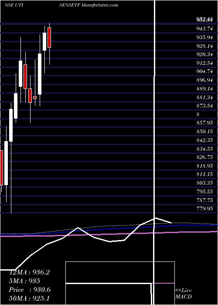Click the 889.14 price axis label

point(204,89)
